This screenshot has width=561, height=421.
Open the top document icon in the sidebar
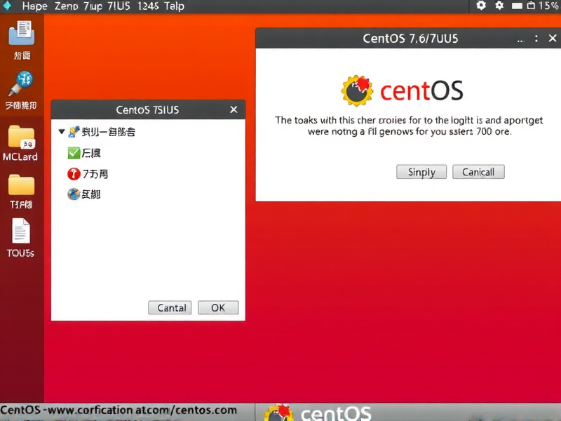click(20, 34)
